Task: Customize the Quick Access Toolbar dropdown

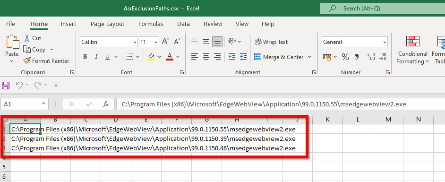Action: (x=56, y=85)
